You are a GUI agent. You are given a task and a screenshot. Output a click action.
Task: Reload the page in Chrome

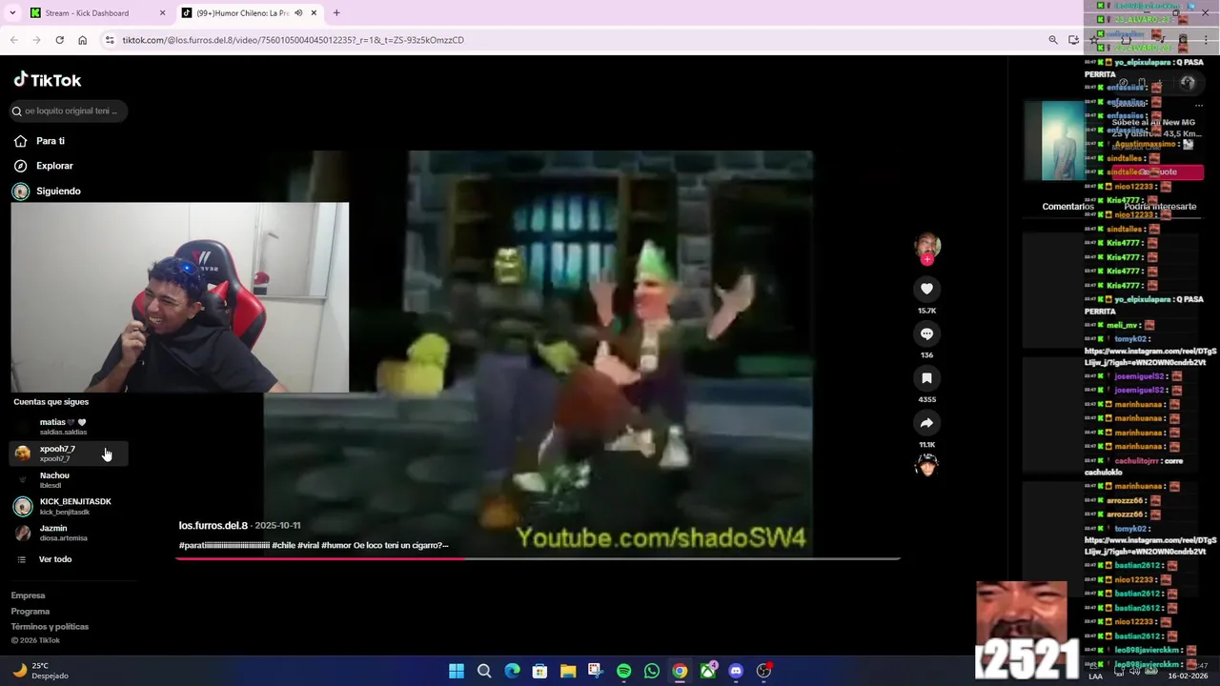pos(59,40)
